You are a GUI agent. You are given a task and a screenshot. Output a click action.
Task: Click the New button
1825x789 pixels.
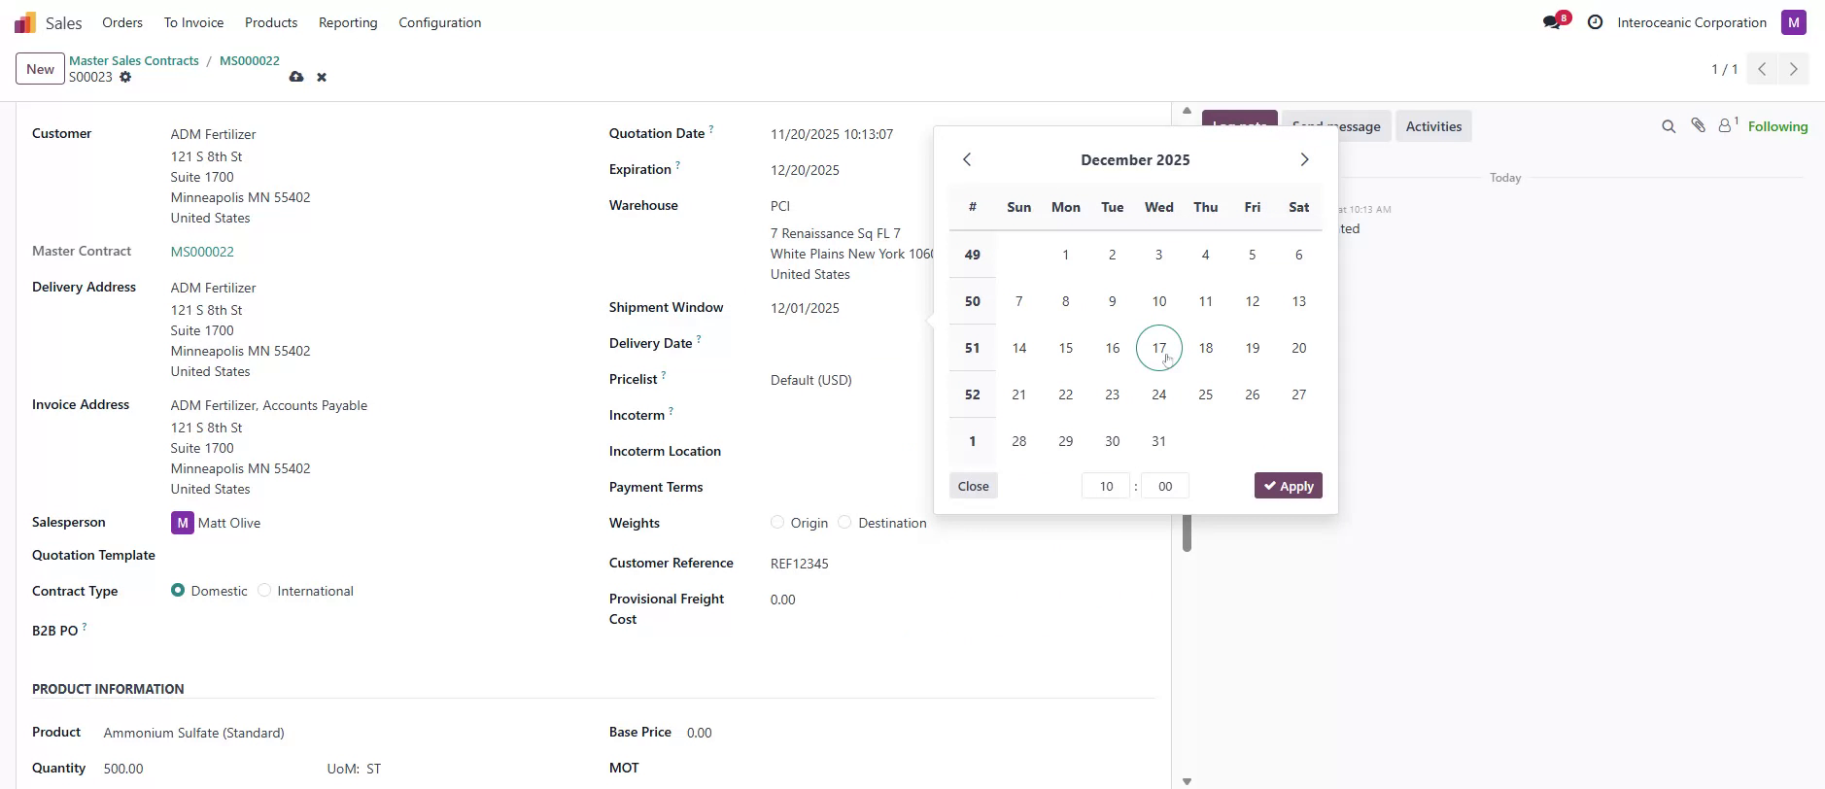(x=40, y=69)
